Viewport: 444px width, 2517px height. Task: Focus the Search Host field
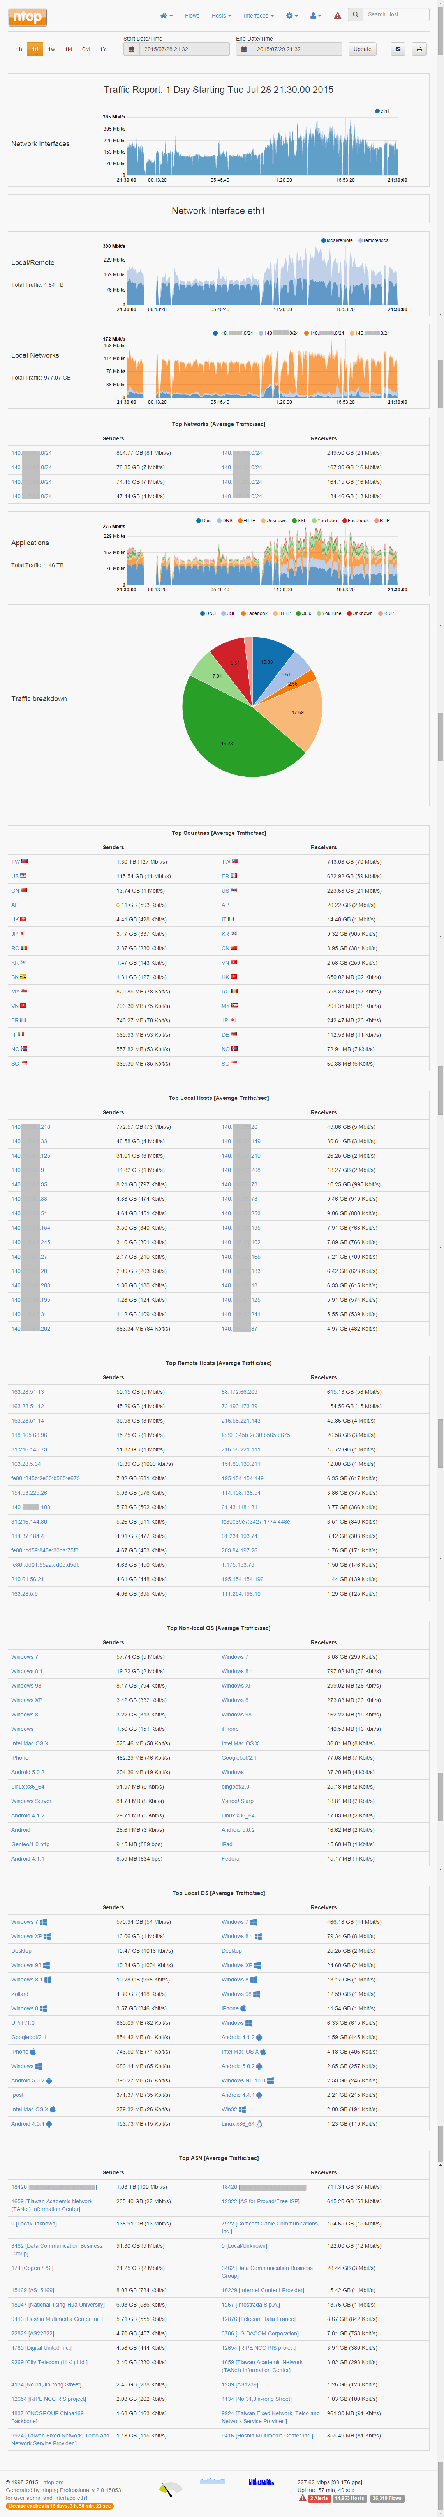(x=396, y=15)
